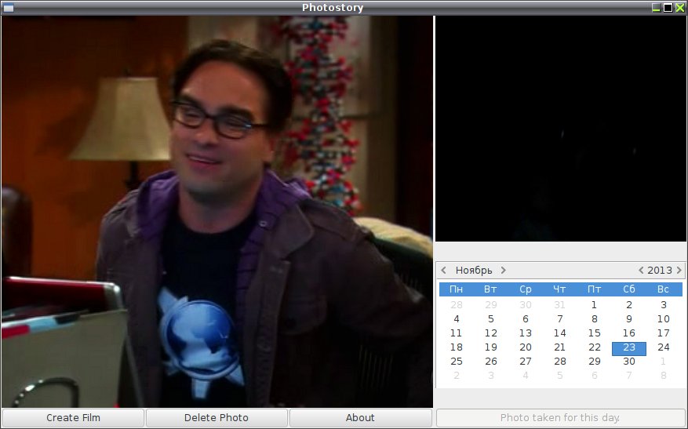Click 'Photo taken for this day' button
Image resolution: width=688 pixels, height=429 pixels.
[x=560, y=417]
